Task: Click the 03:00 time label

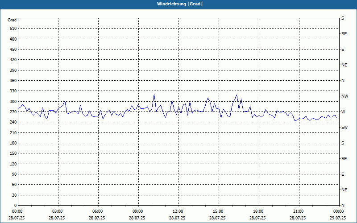Action: coord(57,211)
